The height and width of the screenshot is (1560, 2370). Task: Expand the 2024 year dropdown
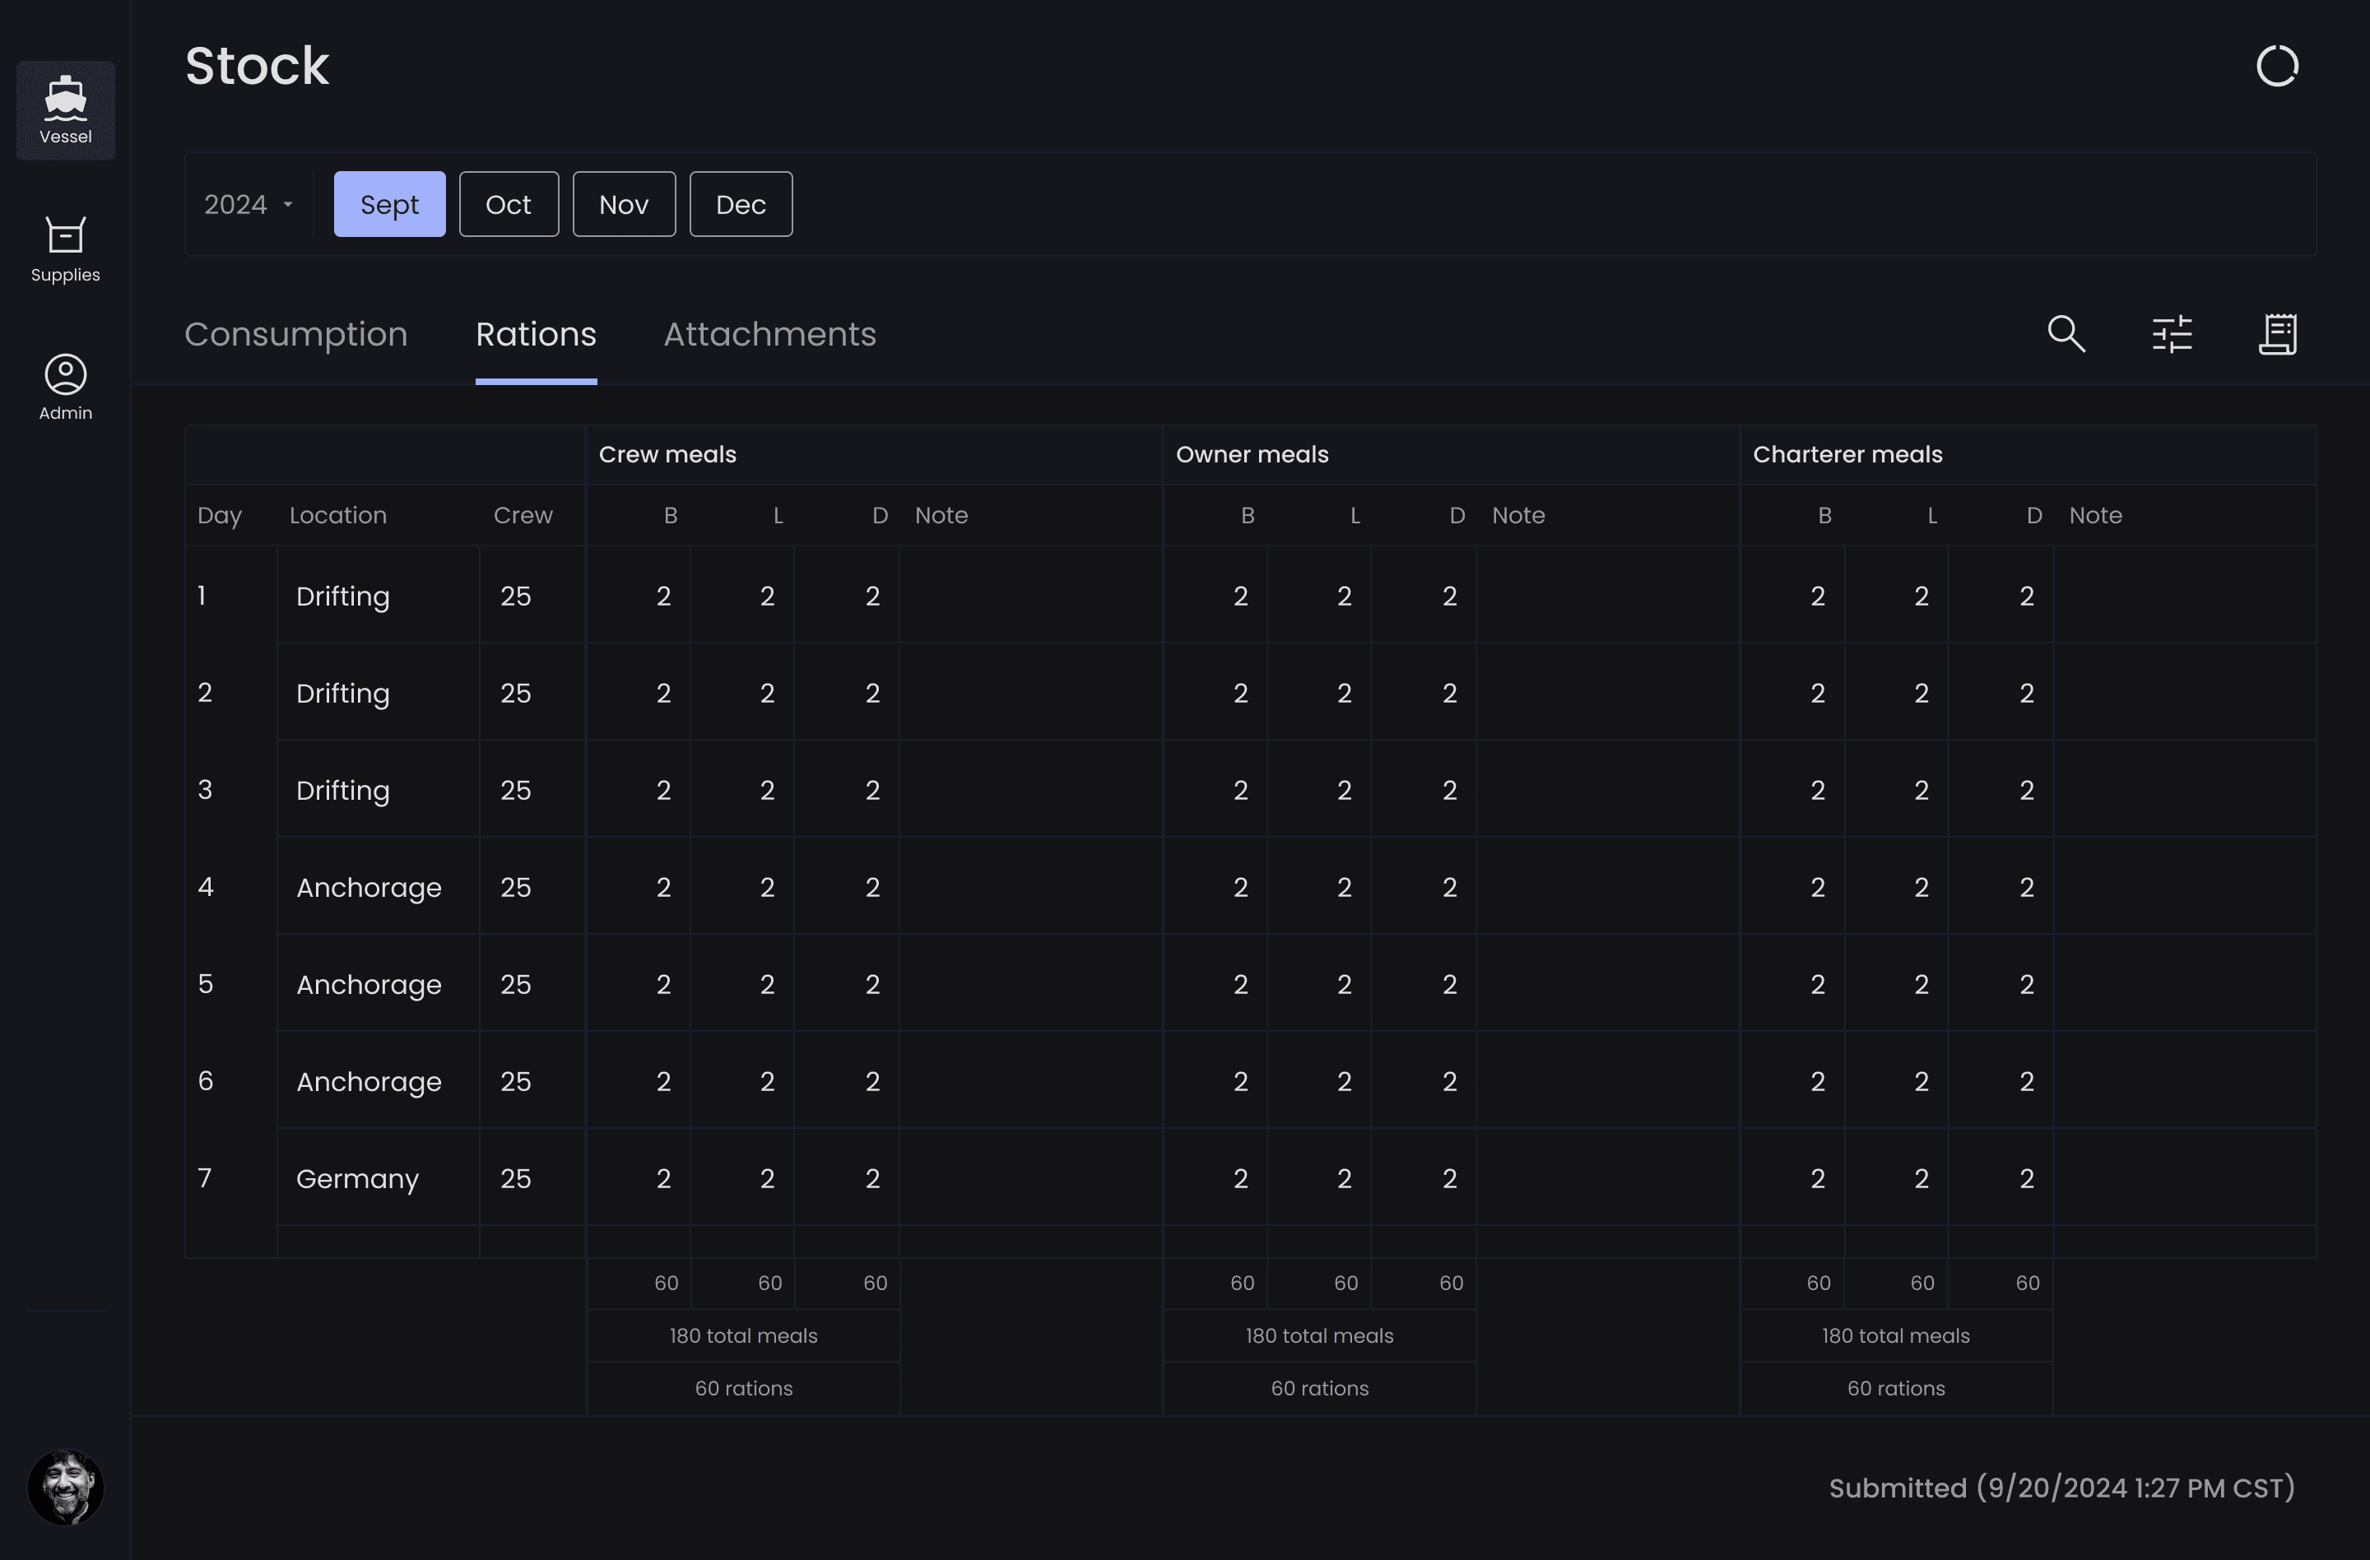coord(248,204)
